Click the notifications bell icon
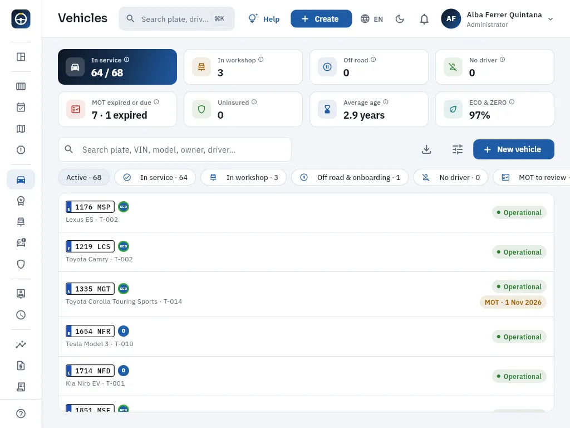 (424, 19)
